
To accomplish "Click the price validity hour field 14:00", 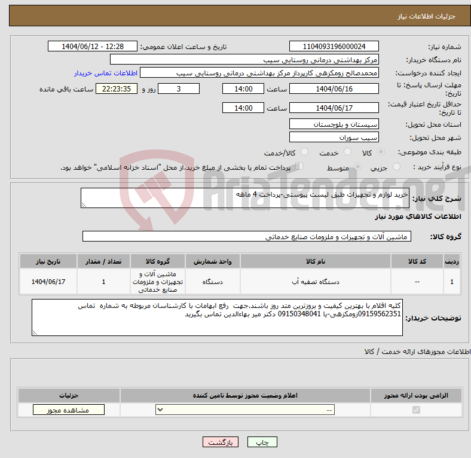I will pyautogui.click(x=243, y=108).
